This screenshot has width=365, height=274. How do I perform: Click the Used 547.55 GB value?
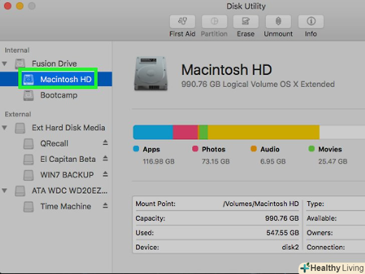pyautogui.click(x=283, y=233)
